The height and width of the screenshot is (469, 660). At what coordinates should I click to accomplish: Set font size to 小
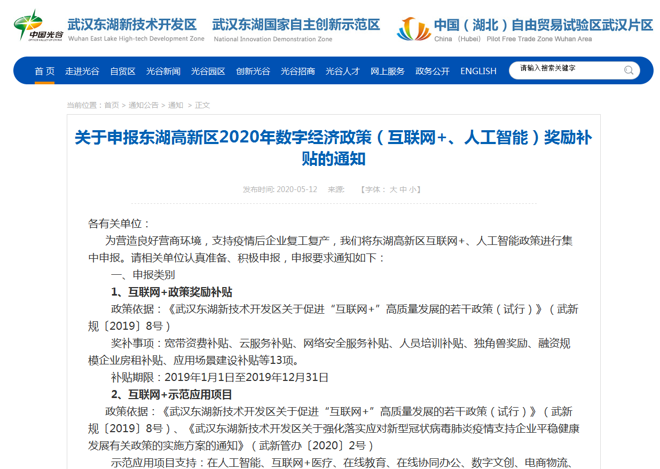pyautogui.click(x=413, y=189)
